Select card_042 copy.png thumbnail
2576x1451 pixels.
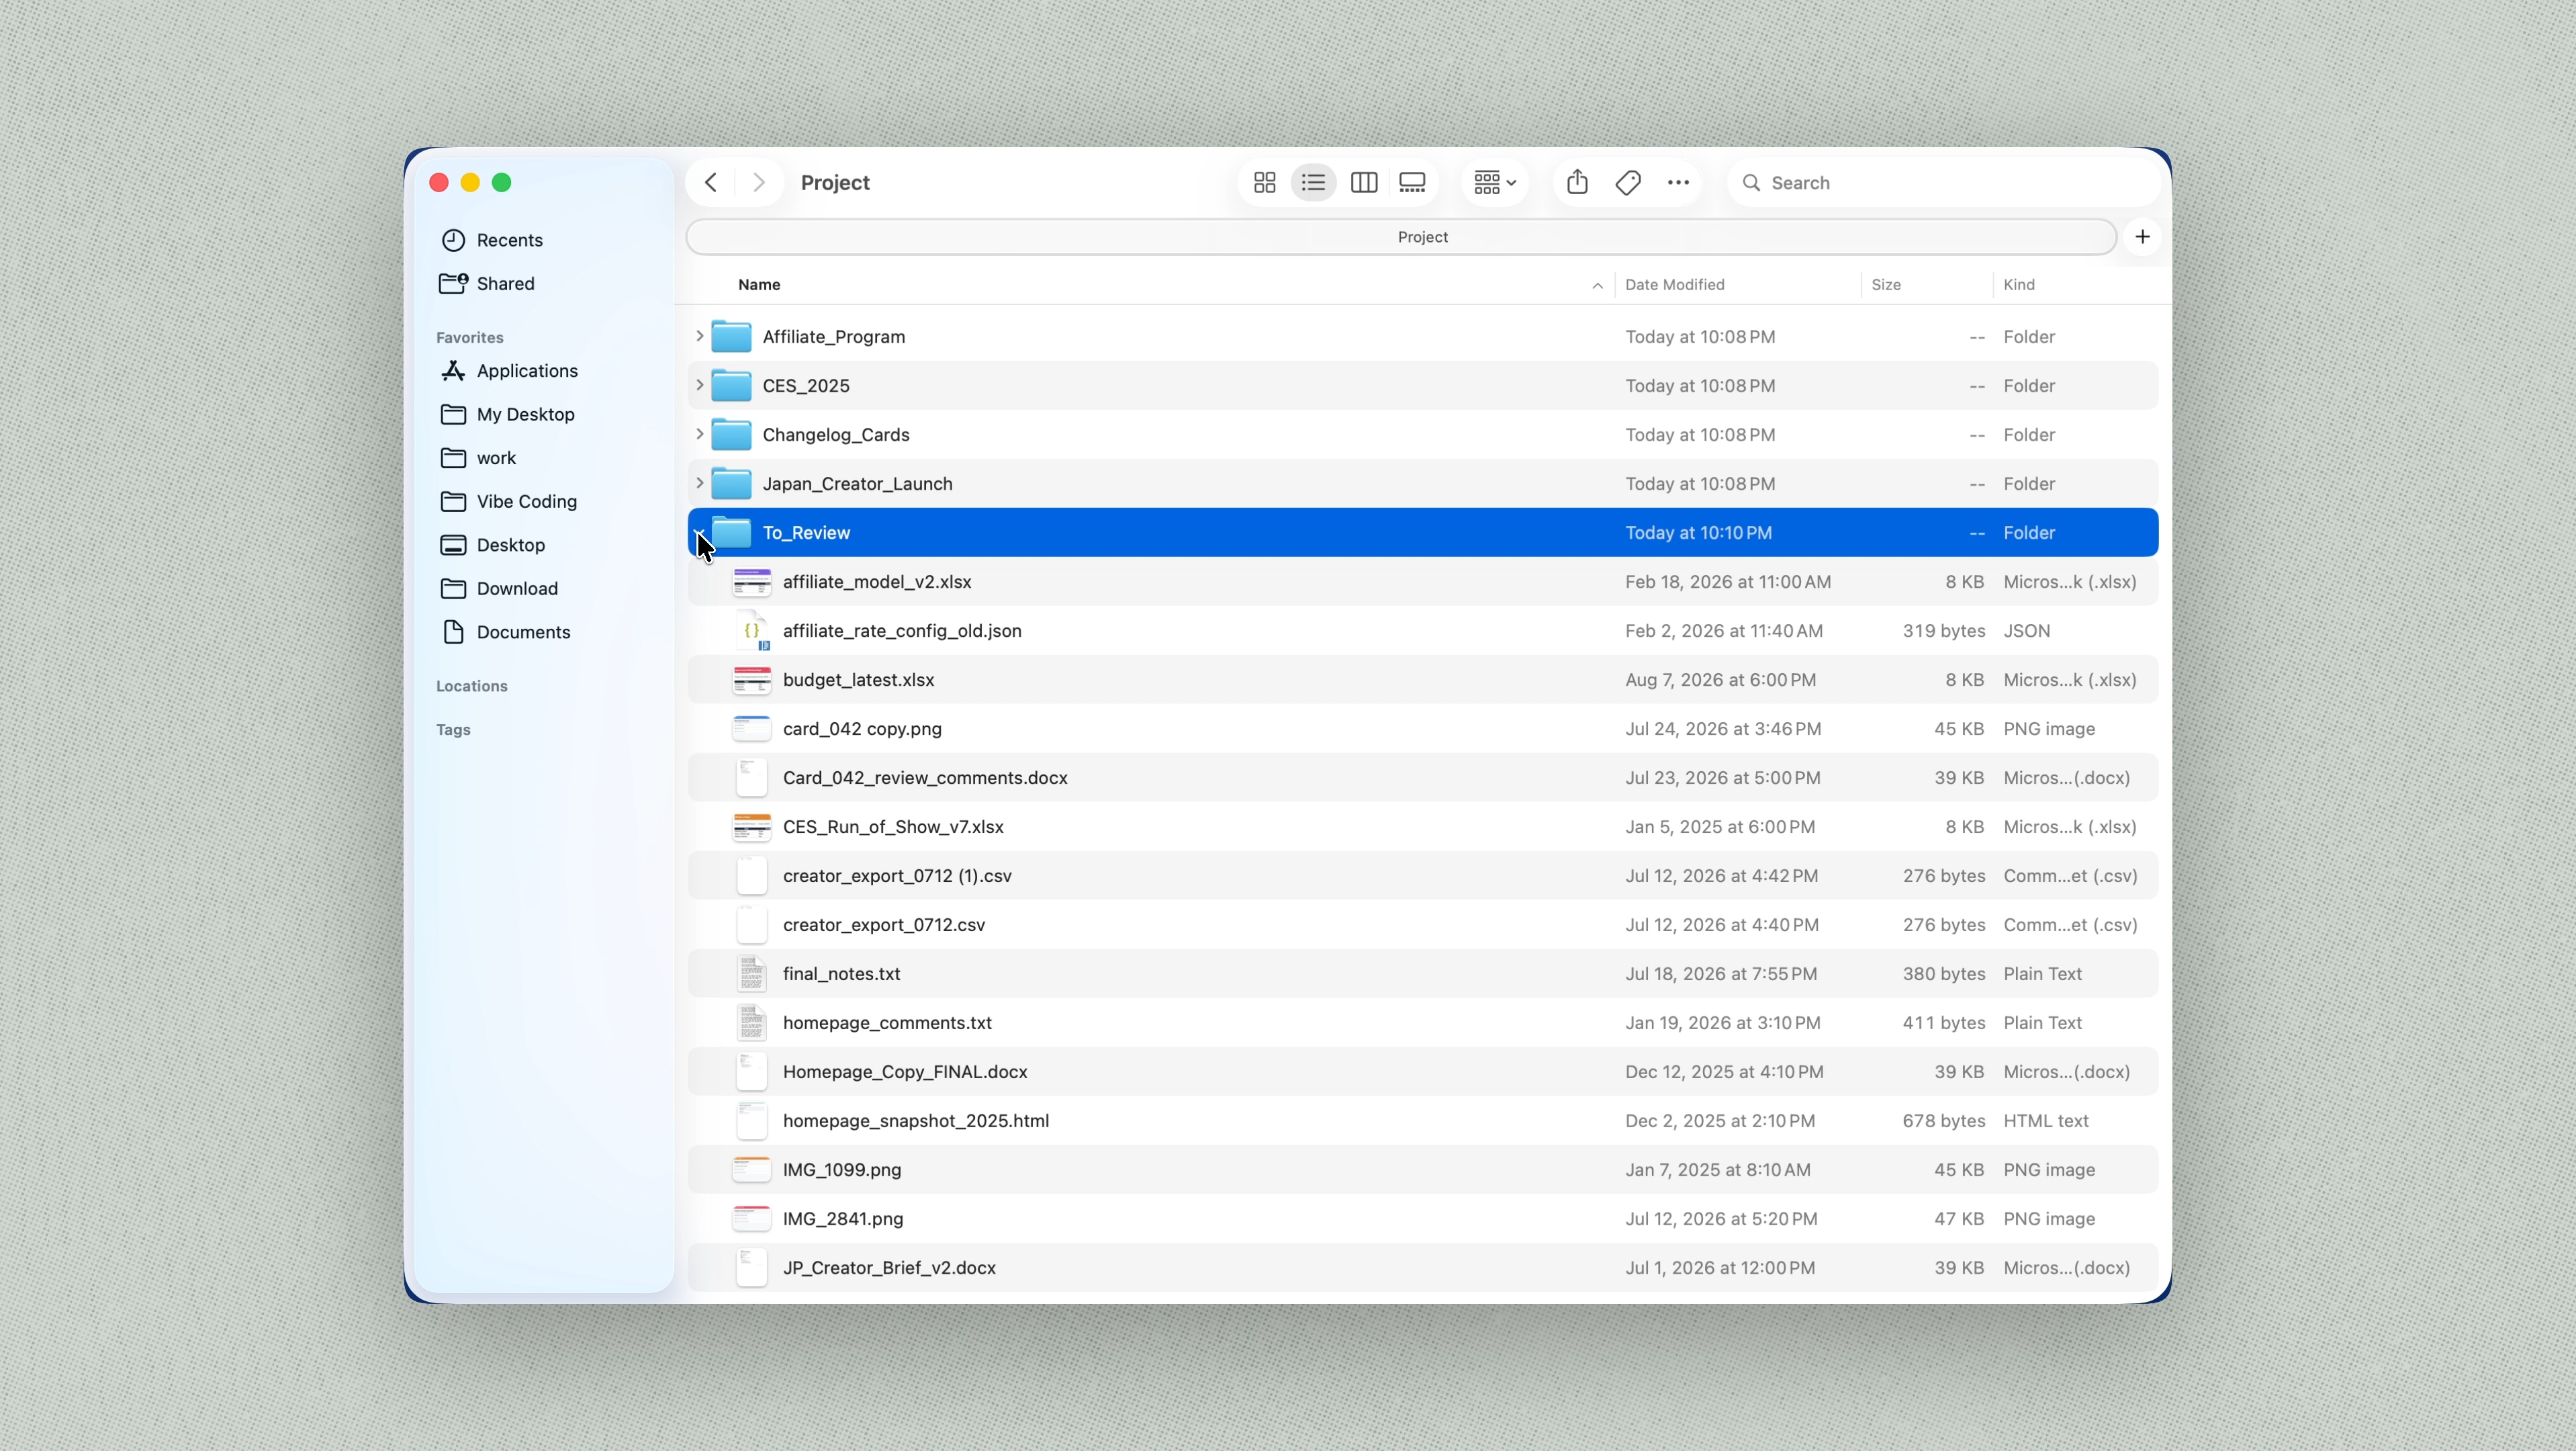752,729
